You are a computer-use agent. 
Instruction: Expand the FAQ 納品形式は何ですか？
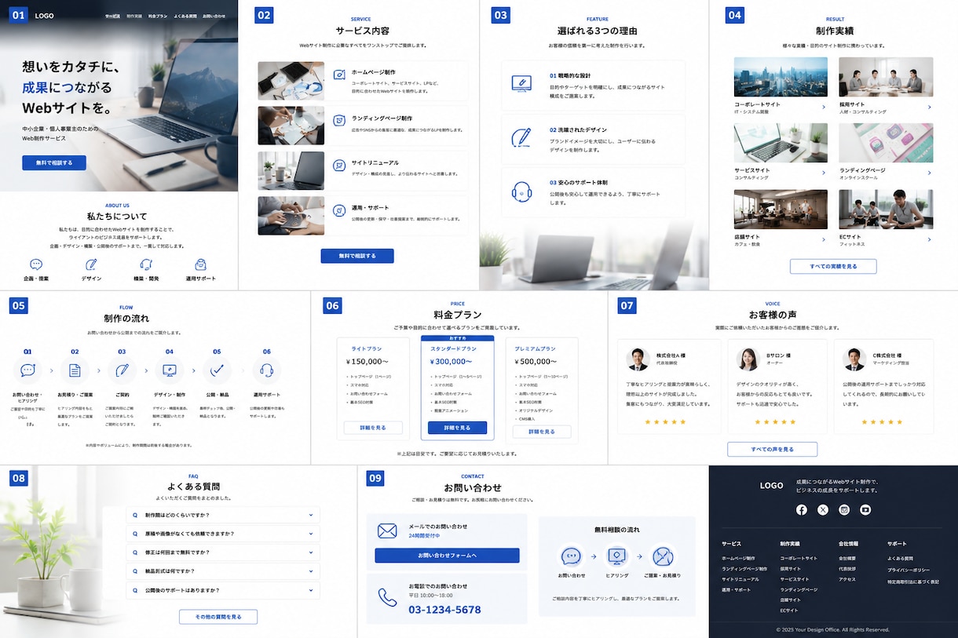pos(223,571)
